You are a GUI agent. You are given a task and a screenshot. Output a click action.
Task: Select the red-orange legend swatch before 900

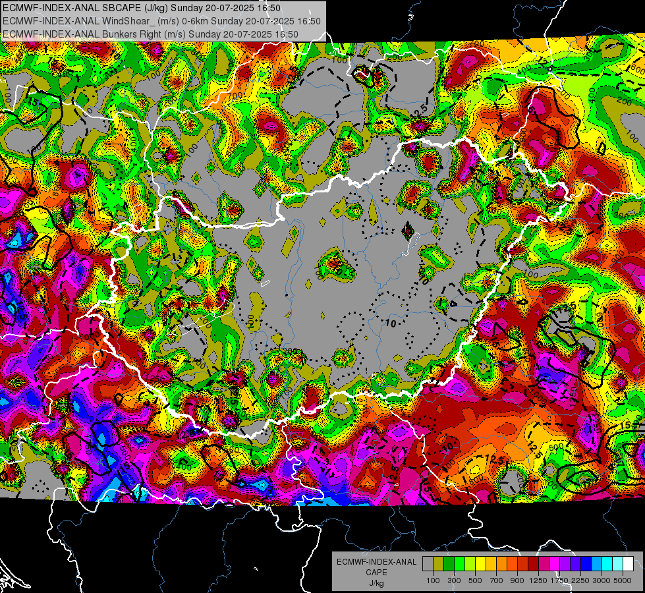click(512, 564)
